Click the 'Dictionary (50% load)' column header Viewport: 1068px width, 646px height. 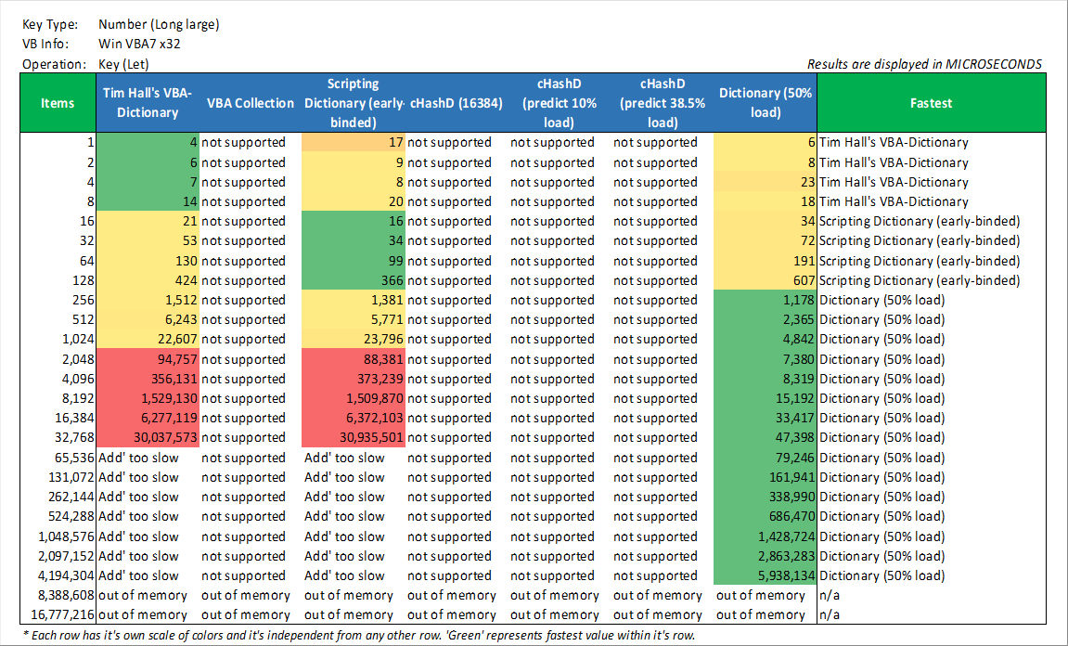pyautogui.click(x=766, y=103)
